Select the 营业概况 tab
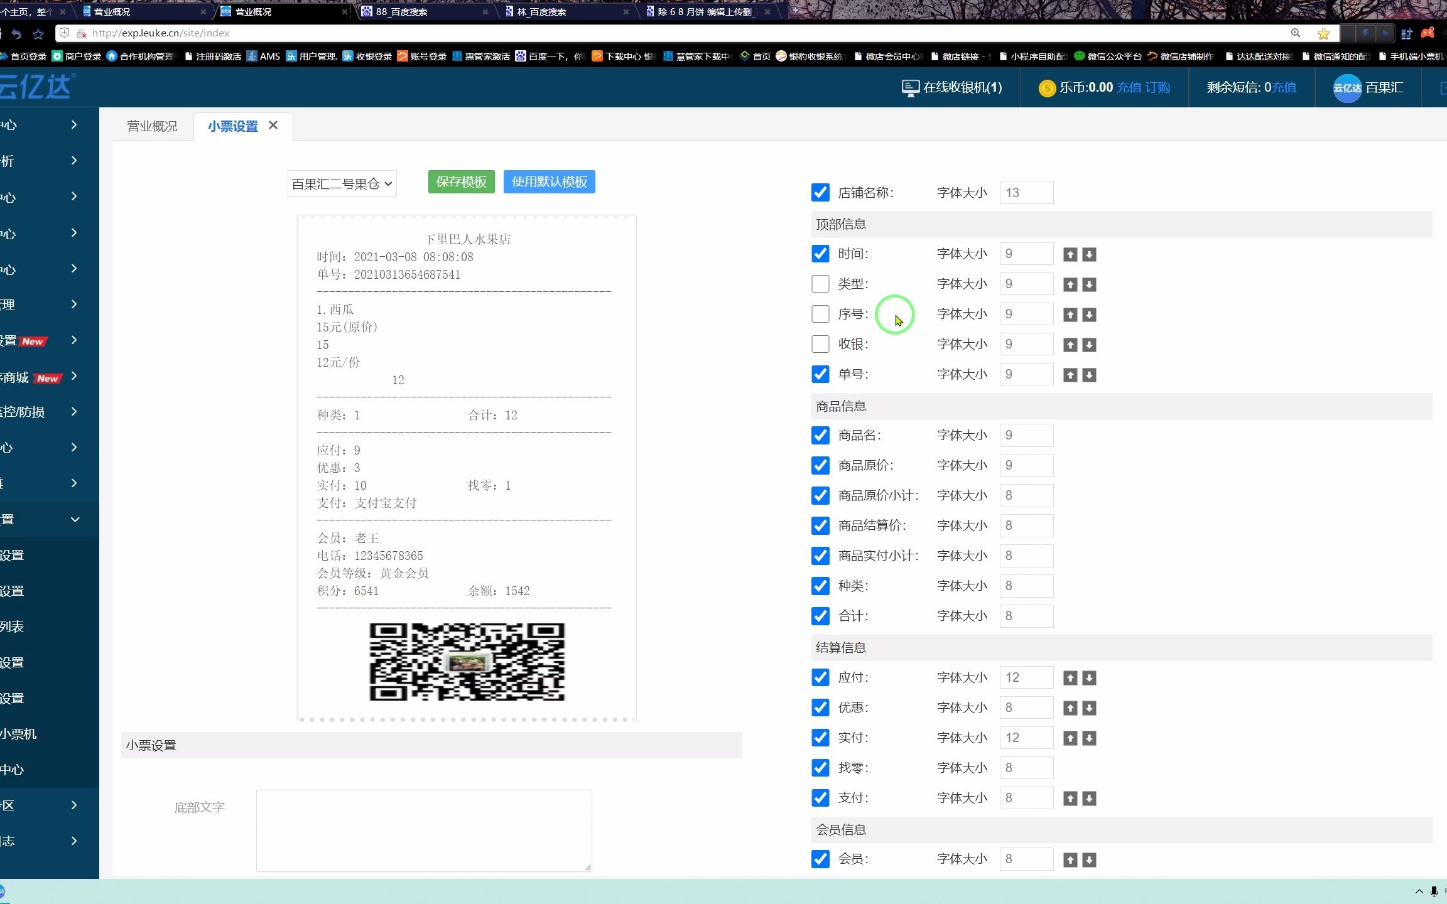The width and height of the screenshot is (1447, 904). click(152, 126)
